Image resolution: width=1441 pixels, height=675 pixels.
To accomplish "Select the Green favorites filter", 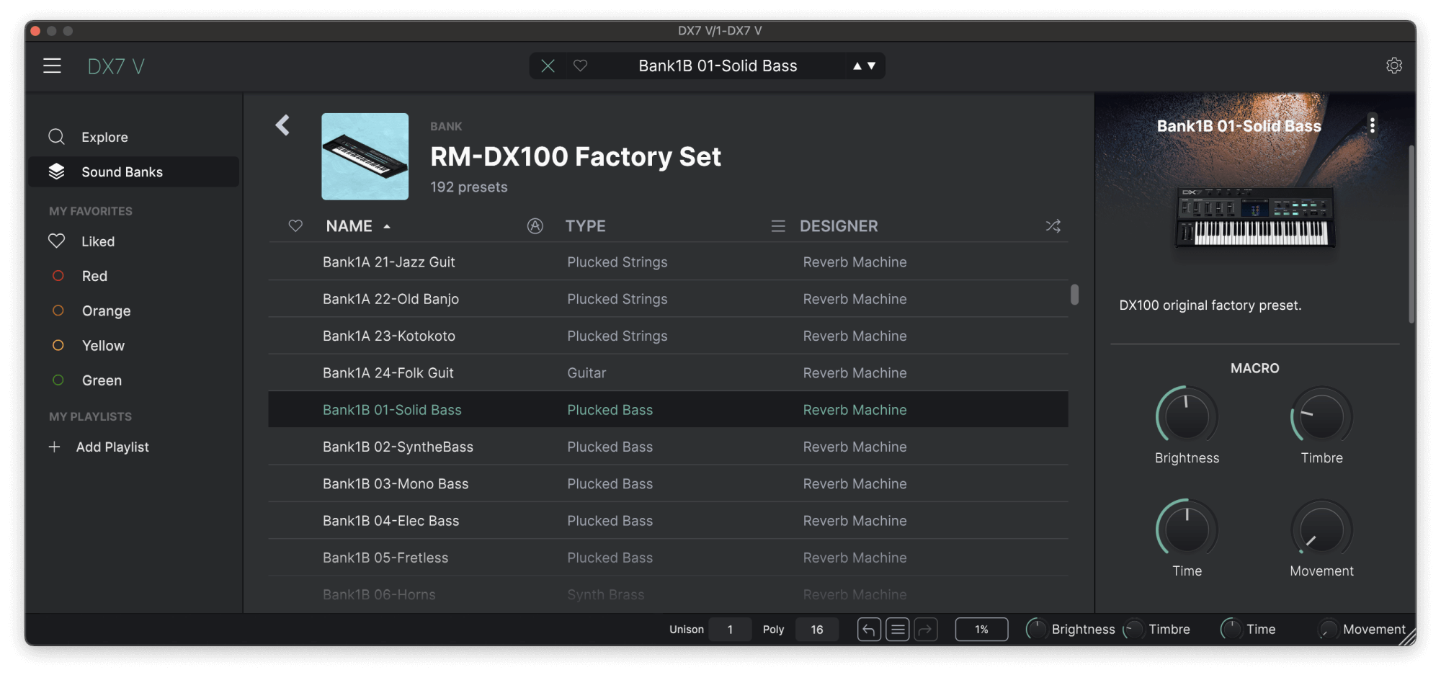I will coord(101,380).
